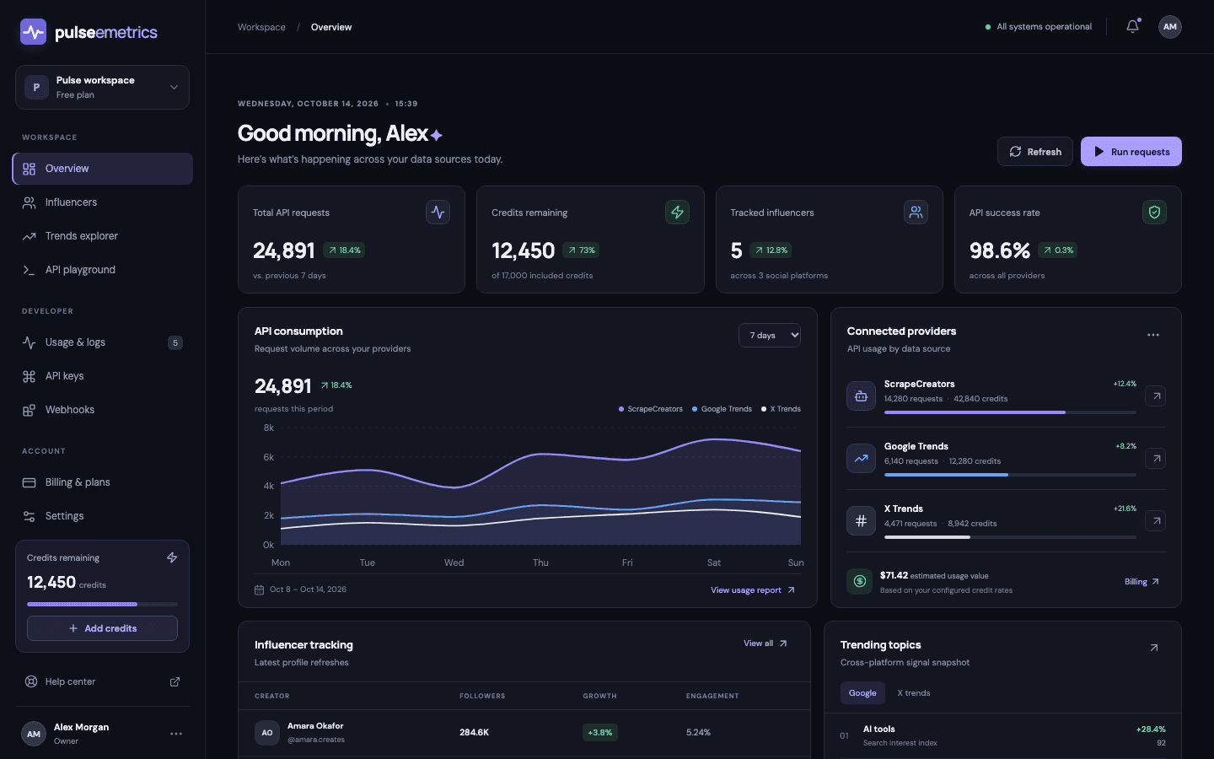Toggle X Trends series in chart legend
This screenshot has width=1214, height=759.
pos(781,409)
